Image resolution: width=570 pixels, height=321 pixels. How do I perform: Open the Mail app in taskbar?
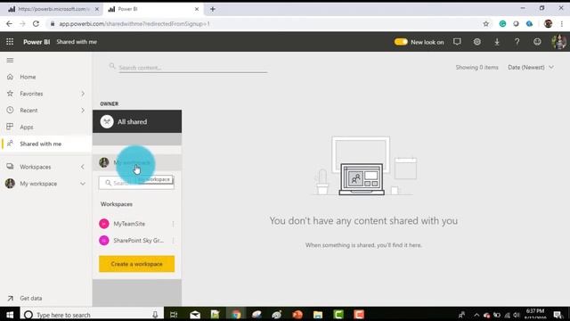point(195,315)
